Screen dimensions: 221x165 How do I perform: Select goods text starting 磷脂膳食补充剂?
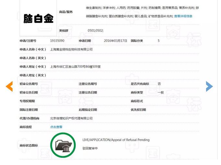[130, 16]
